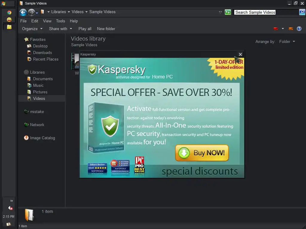Open the recent locations dropdown arrow
Viewport: 306px width, 229px height.
coord(37,13)
